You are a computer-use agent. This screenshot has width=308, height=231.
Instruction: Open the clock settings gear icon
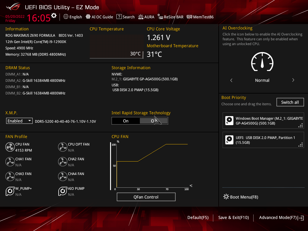point(54,16)
